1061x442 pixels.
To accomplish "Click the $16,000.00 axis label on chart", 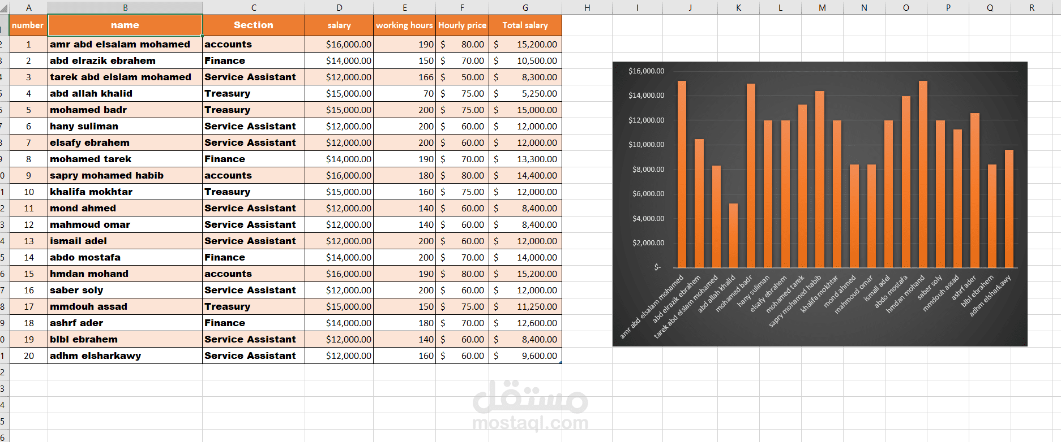I will point(646,71).
